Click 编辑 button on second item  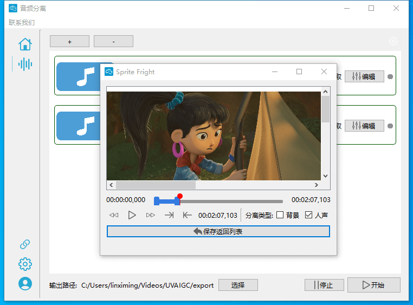pos(364,126)
